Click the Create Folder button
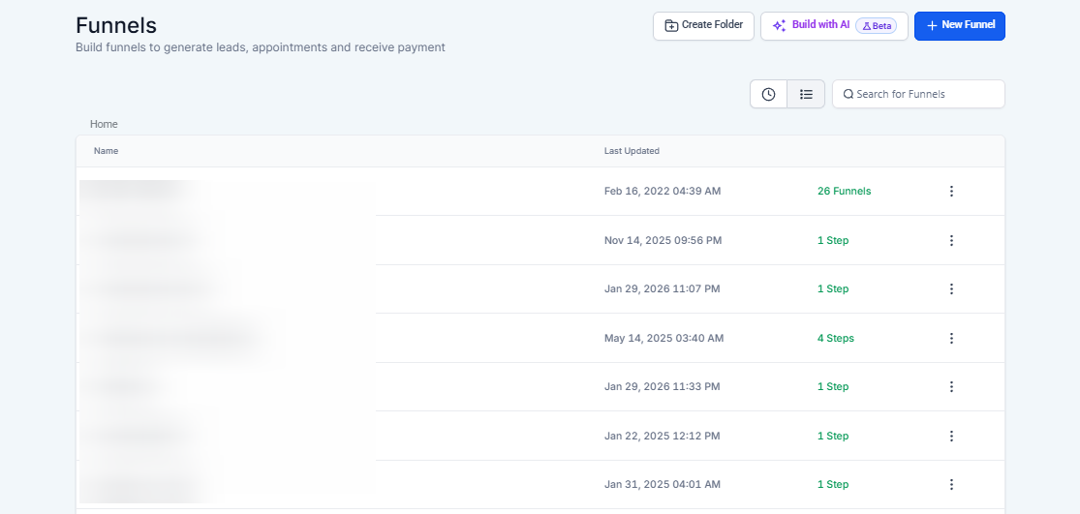Viewport: 1080px width, 514px height. pyautogui.click(x=703, y=25)
